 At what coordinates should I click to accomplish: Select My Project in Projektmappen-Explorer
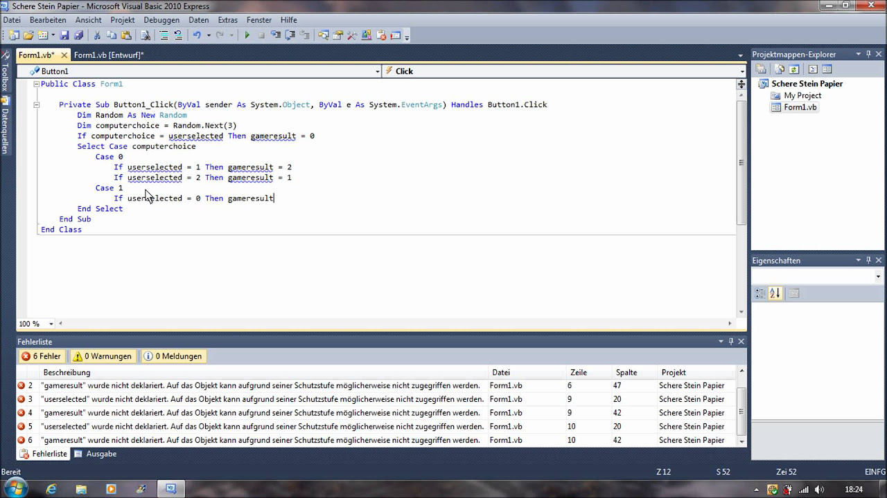(802, 95)
